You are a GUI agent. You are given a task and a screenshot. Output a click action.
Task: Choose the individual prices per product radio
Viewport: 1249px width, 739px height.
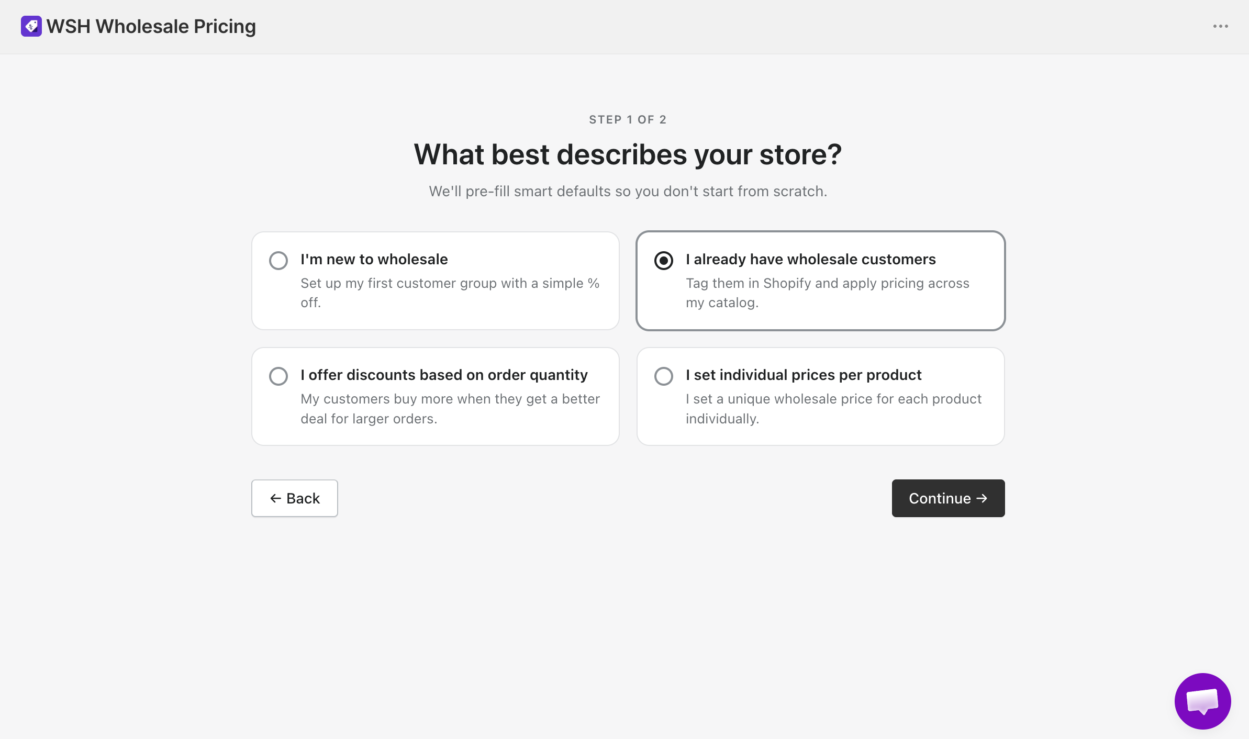pos(663,376)
